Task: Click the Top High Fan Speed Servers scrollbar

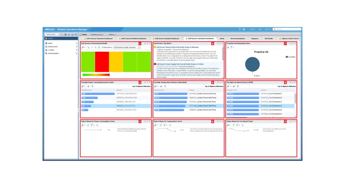Action: pyautogui.click(x=295, y=98)
